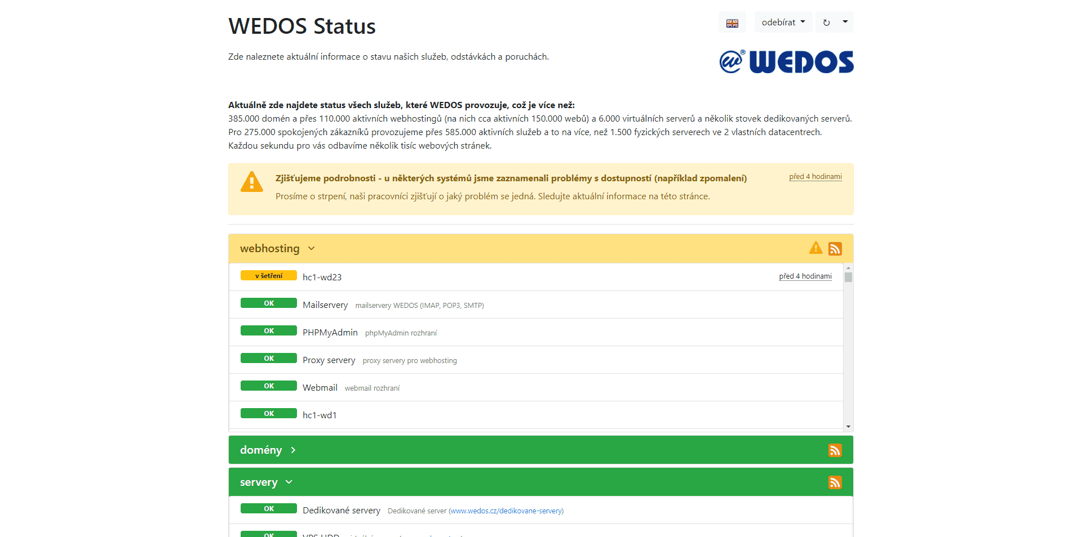Click the alert warning icon in yellow banner

click(251, 182)
